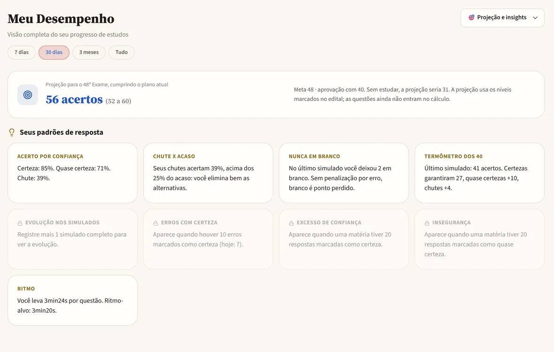Click the 'Meta 48 · aprovação com 40' description
The image size is (554, 352).
click(x=402, y=94)
